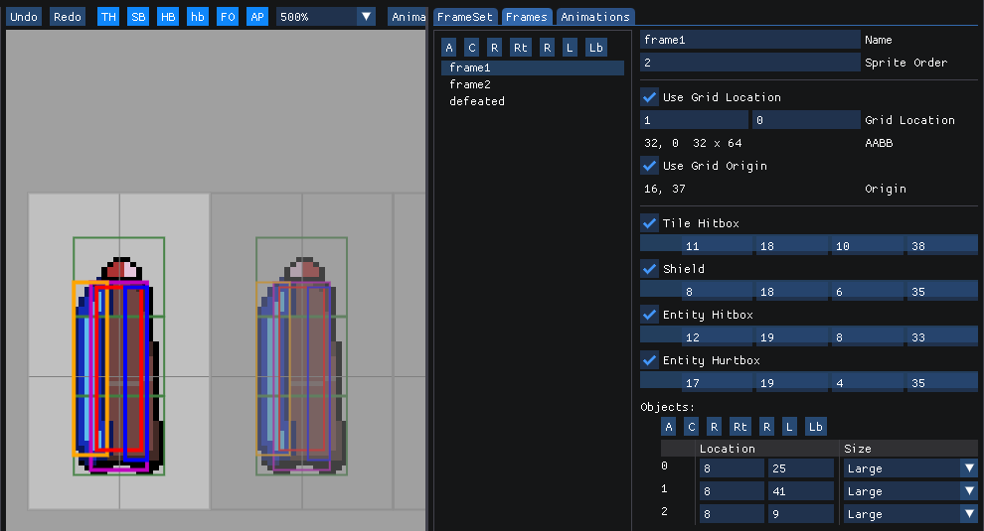The width and height of the screenshot is (984, 531).
Task: Open the Size dropdown for object 1
Action: click(910, 491)
